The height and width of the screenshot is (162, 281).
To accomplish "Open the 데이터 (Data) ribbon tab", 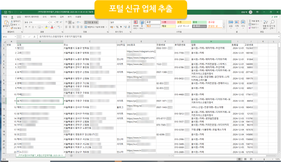I will (x=53, y=17).
